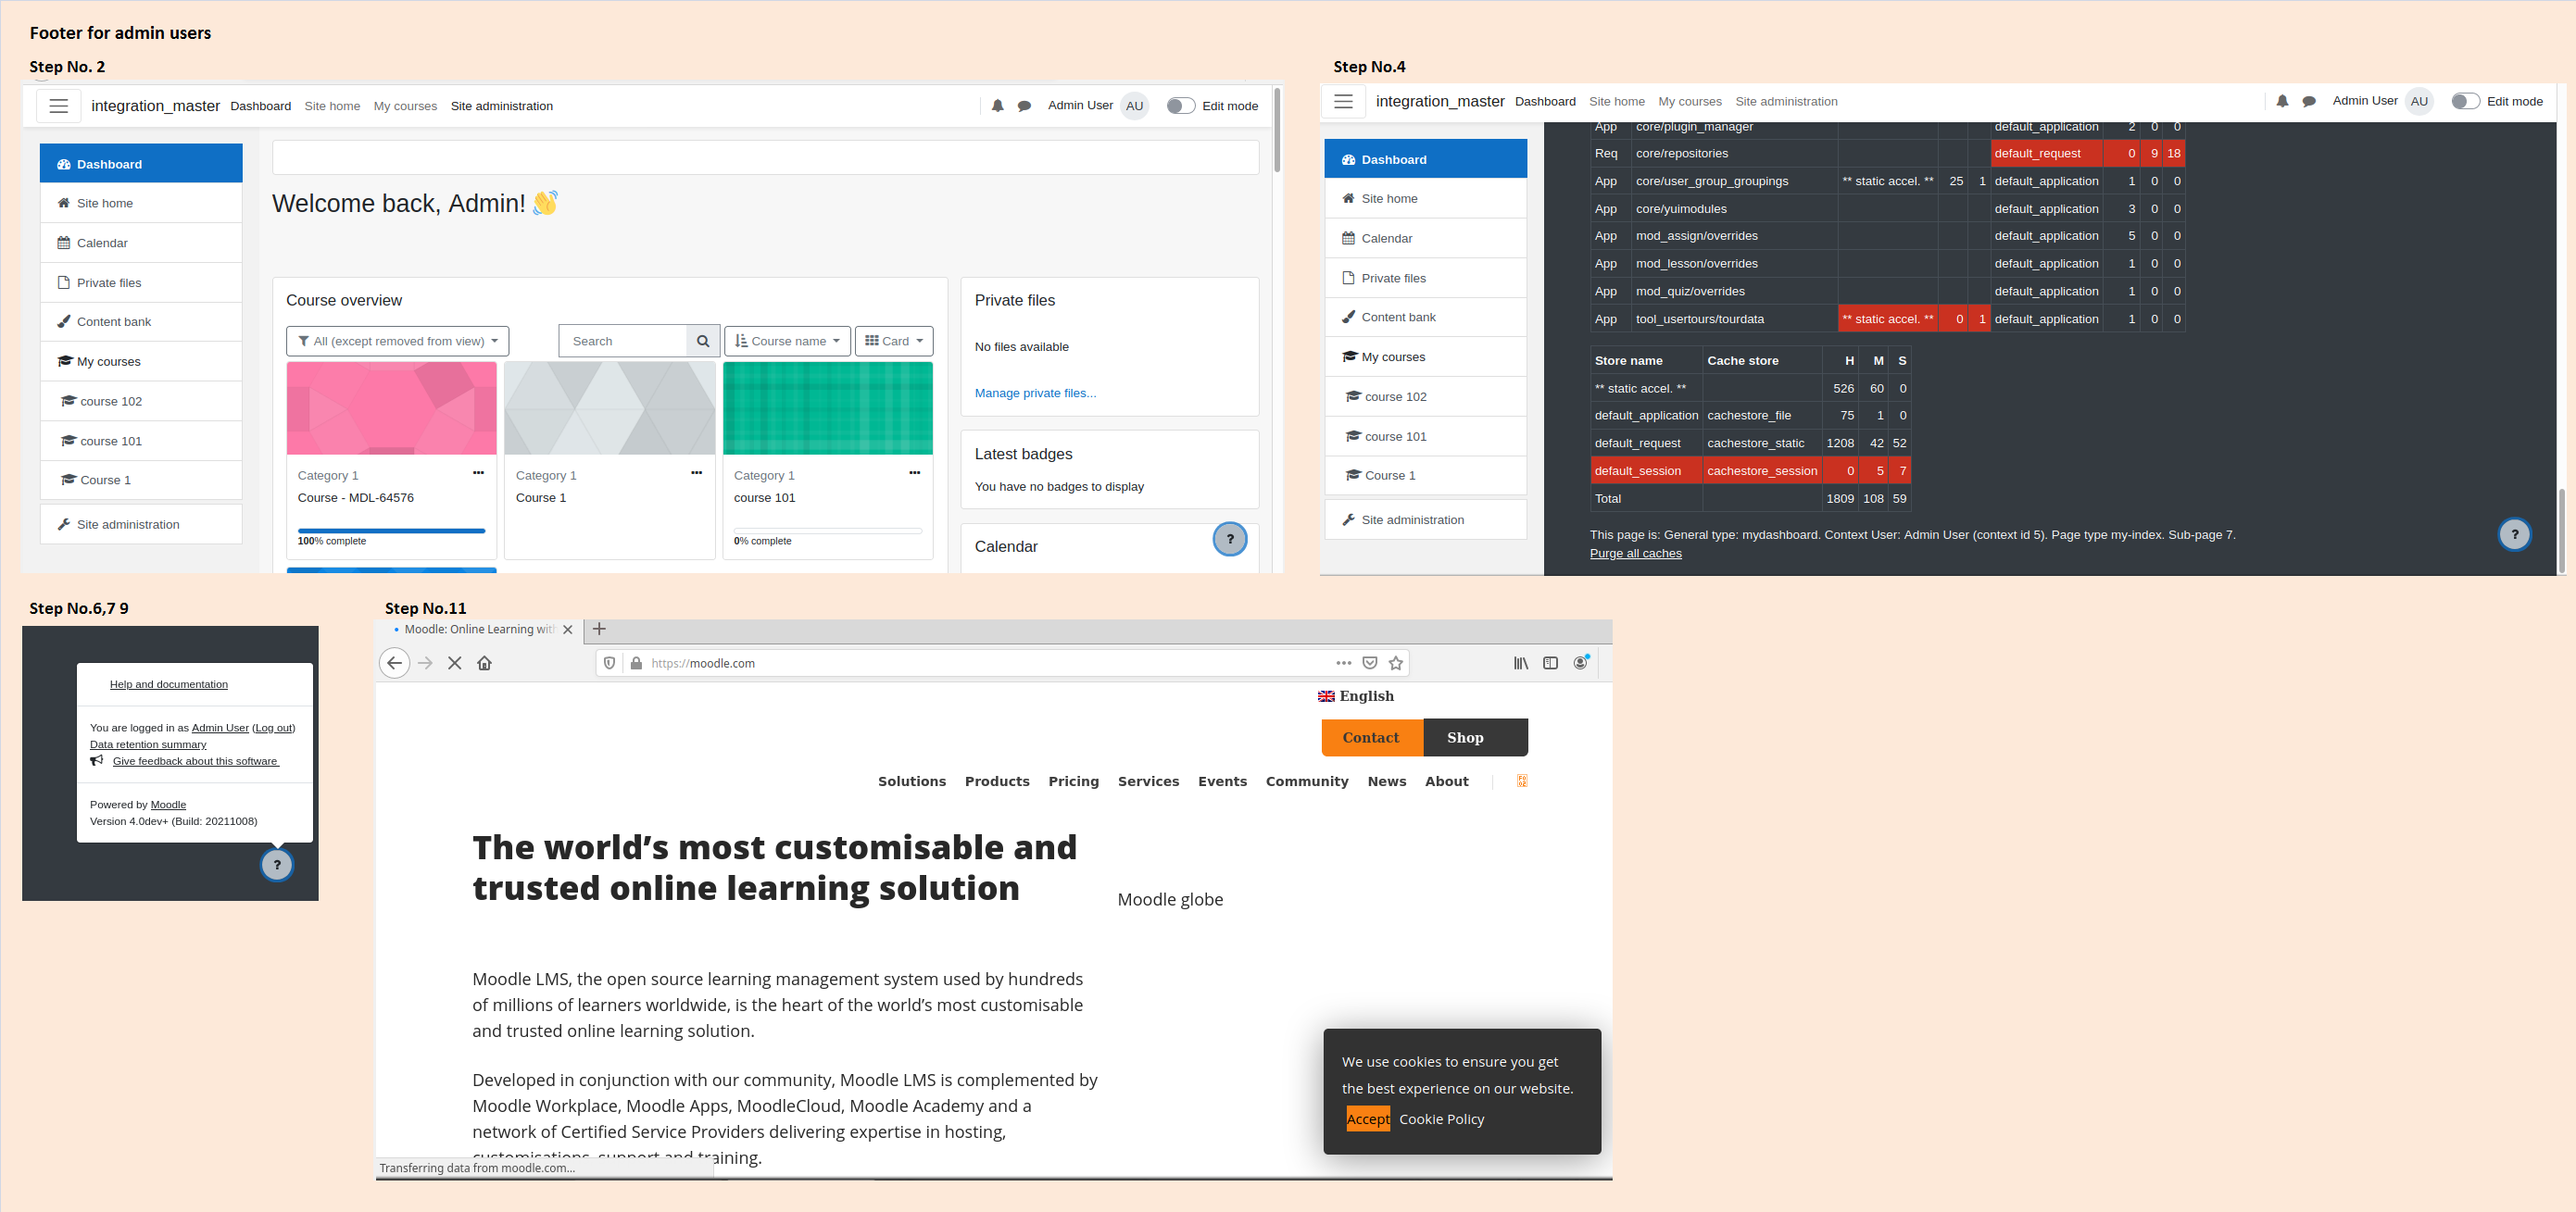Select Calendar in Step No. 2 sidebar
This screenshot has height=1212, width=2576.
click(141, 243)
